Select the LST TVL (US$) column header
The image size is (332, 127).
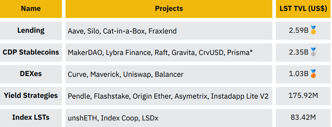point(303,9)
